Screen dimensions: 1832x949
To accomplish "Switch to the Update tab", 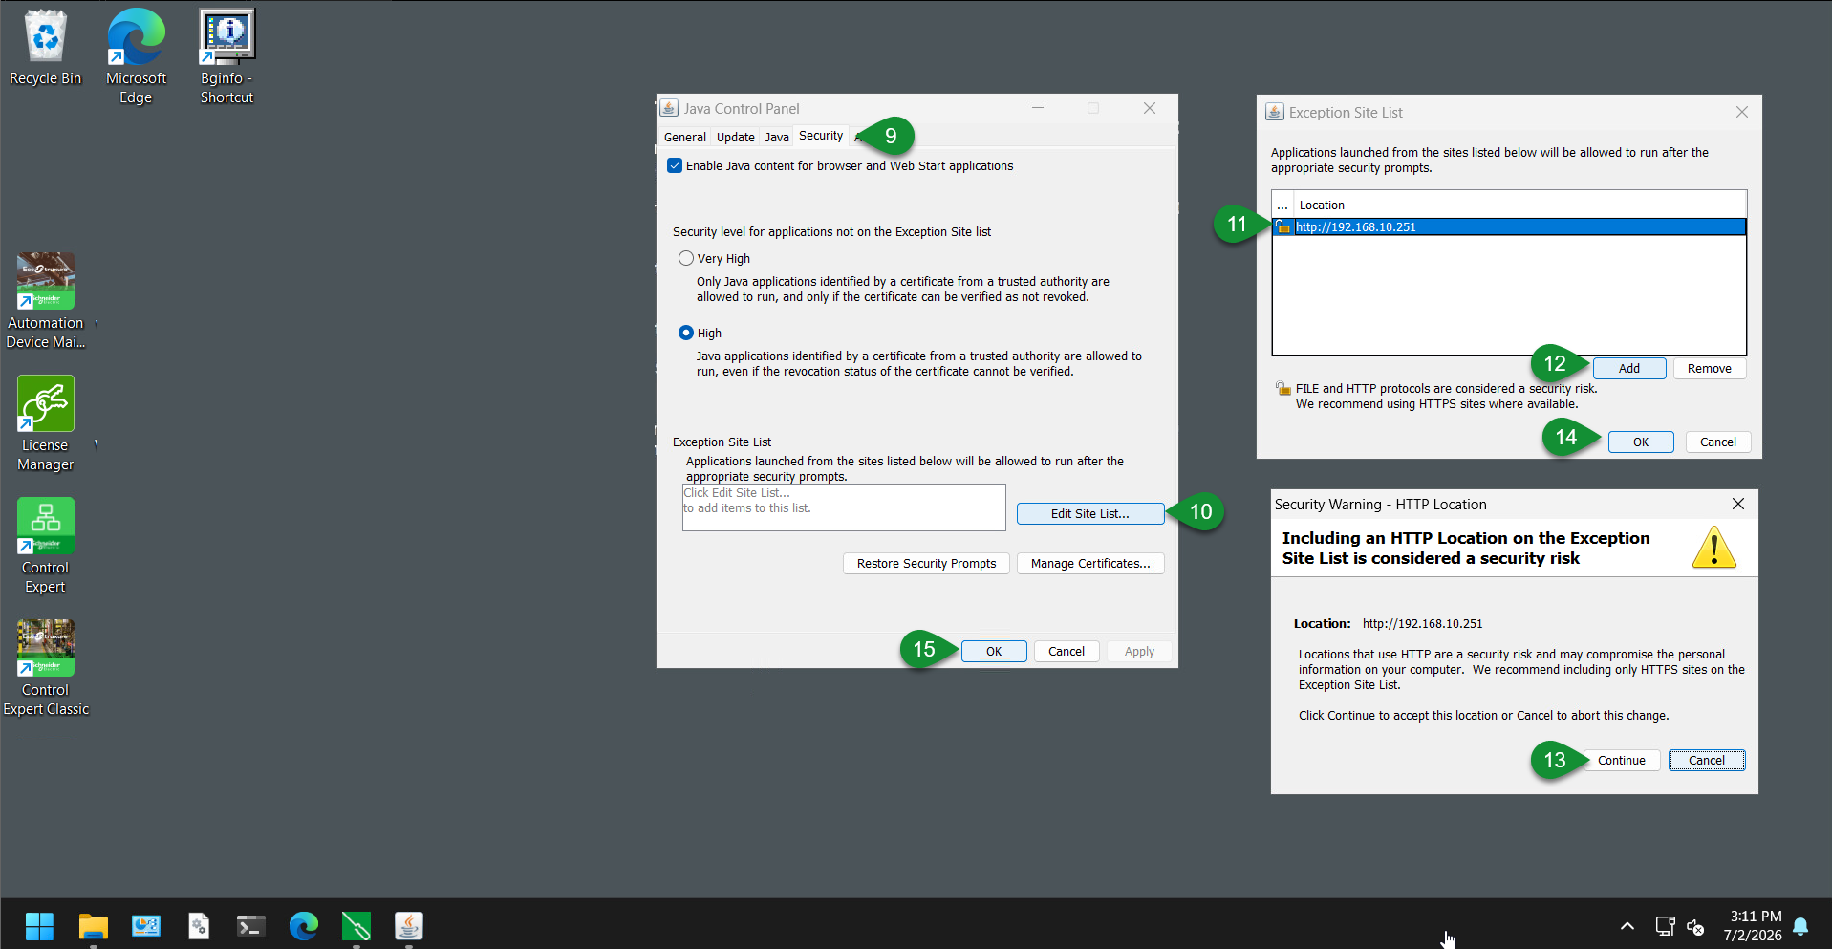I will point(736,137).
